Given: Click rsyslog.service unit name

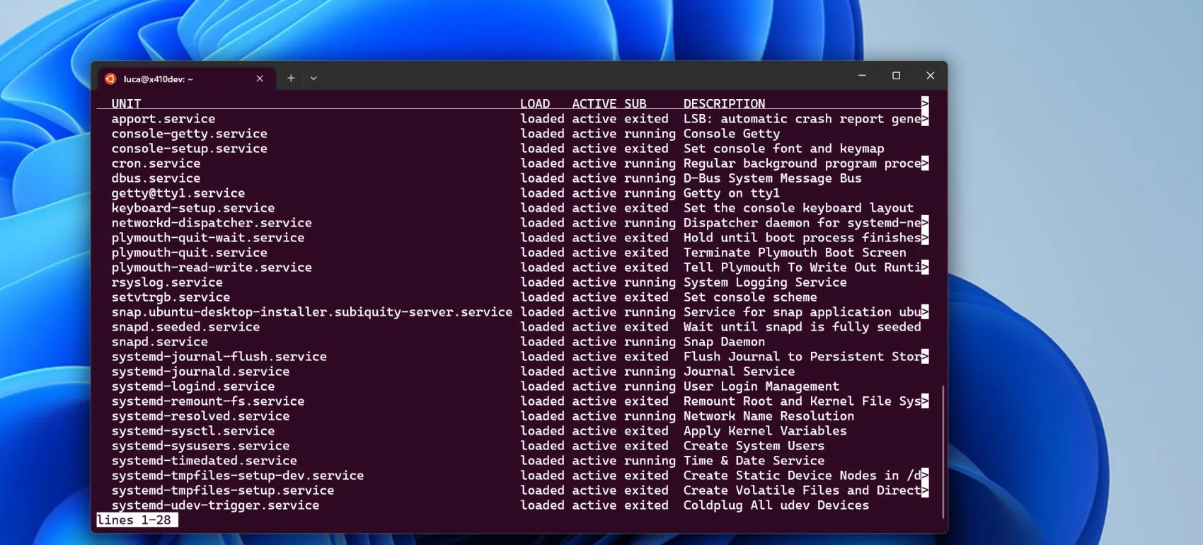Looking at the screenshot, I should [x=166, y=282].
